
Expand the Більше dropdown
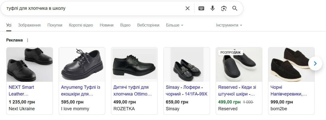pyautogui.click(x=175, y=25)
